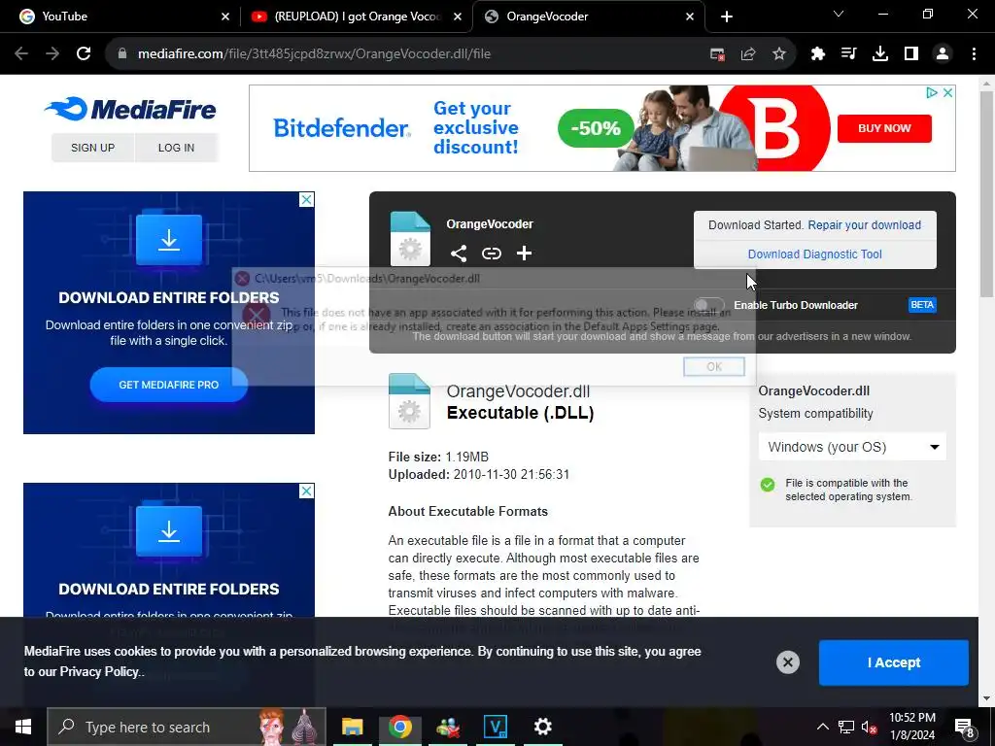Click the muted volume tray icon

(870, 727)
